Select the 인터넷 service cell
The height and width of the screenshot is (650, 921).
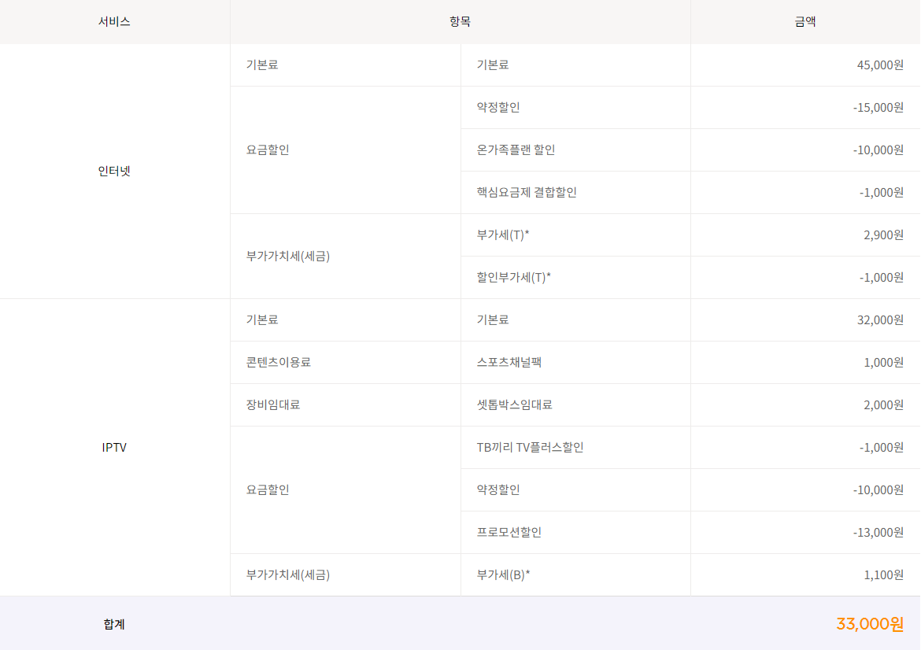pos(114,171)
